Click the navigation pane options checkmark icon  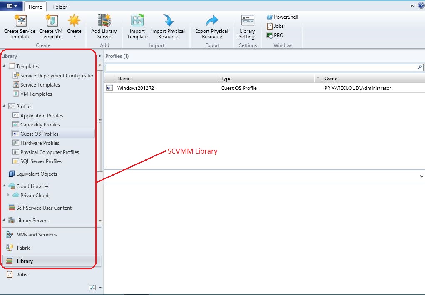tap(92, 288)
